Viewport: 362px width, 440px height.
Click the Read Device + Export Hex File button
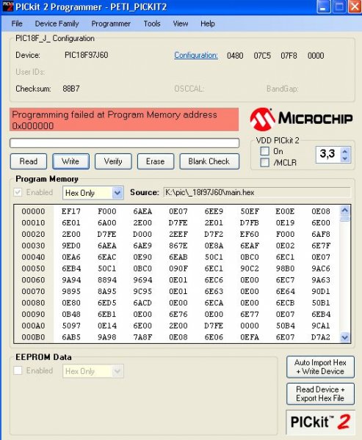320,394
